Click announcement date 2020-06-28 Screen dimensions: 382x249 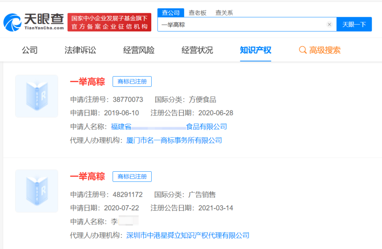[x=216, y=113]
